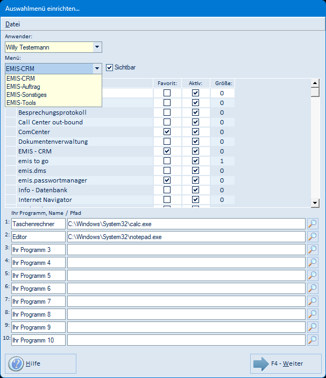The height and width of the screenshot is (378, 326).
Task: Mark Info - Datenbank as Favorit
Action: (x=167, y=190)
